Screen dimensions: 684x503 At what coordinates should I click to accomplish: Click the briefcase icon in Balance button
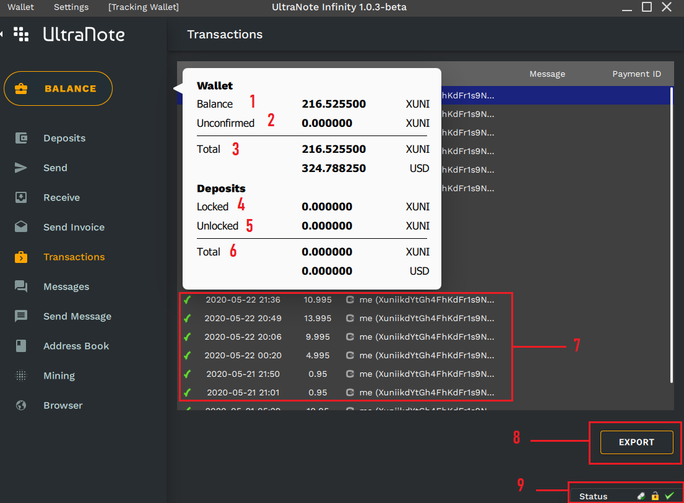tap(21, 88)
